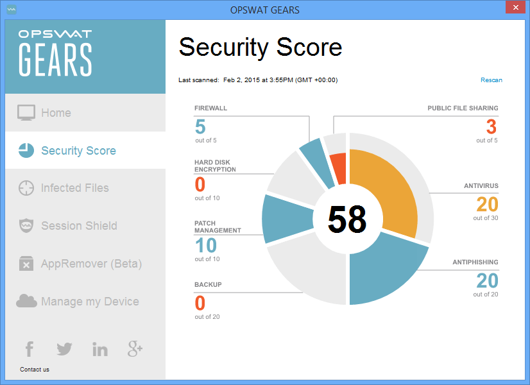Click the Home monitor icon
530x385 pixels.
coord(26,112)
